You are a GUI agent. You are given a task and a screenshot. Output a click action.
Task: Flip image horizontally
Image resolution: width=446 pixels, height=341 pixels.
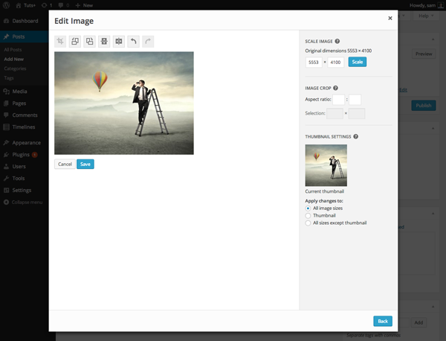(x=119, y=41)
